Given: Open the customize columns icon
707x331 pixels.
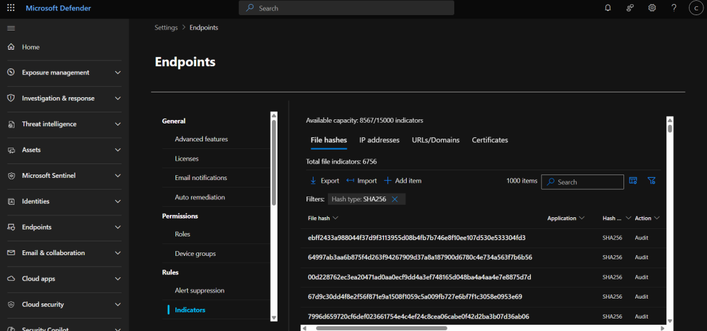Looking at the screenshot, I should [x=633, y=181].
